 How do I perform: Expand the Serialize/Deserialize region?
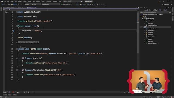[17, 42]
